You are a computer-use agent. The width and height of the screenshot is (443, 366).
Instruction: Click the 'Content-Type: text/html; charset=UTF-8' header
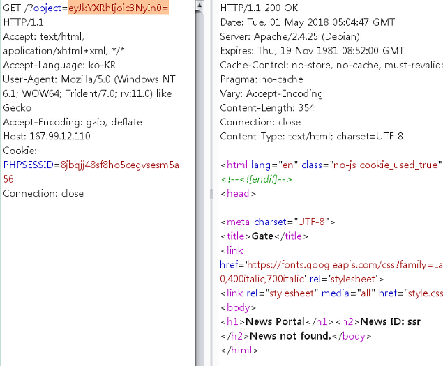(311, 137)
